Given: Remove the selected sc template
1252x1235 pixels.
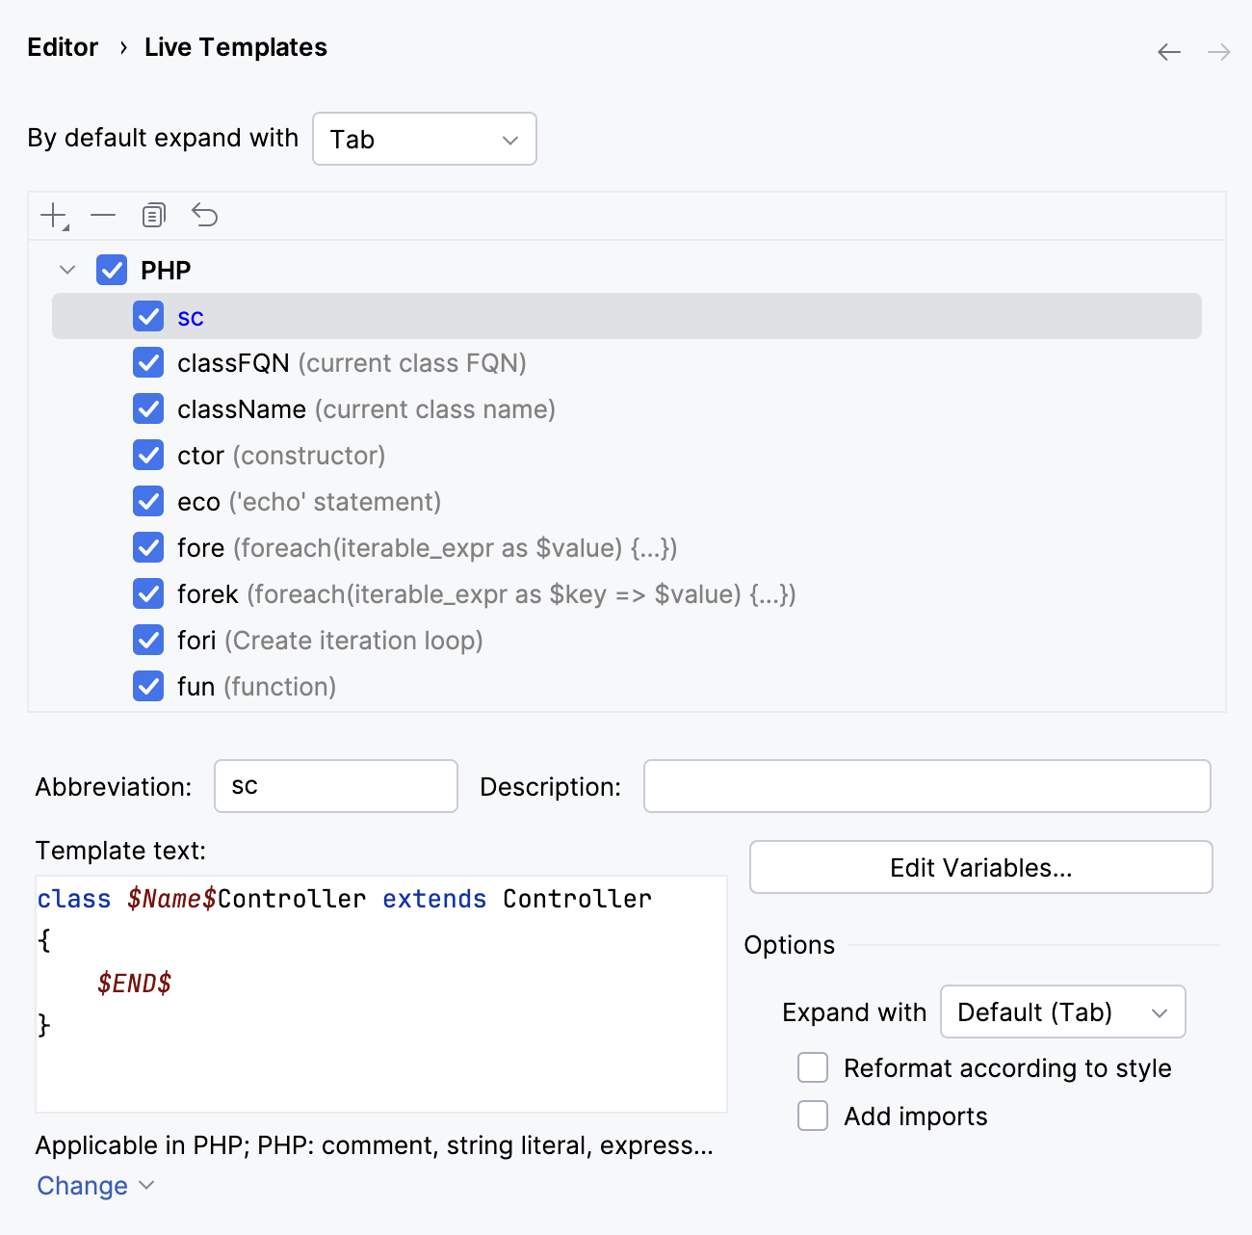Looking at the screenshot, I should pos(103,215).
